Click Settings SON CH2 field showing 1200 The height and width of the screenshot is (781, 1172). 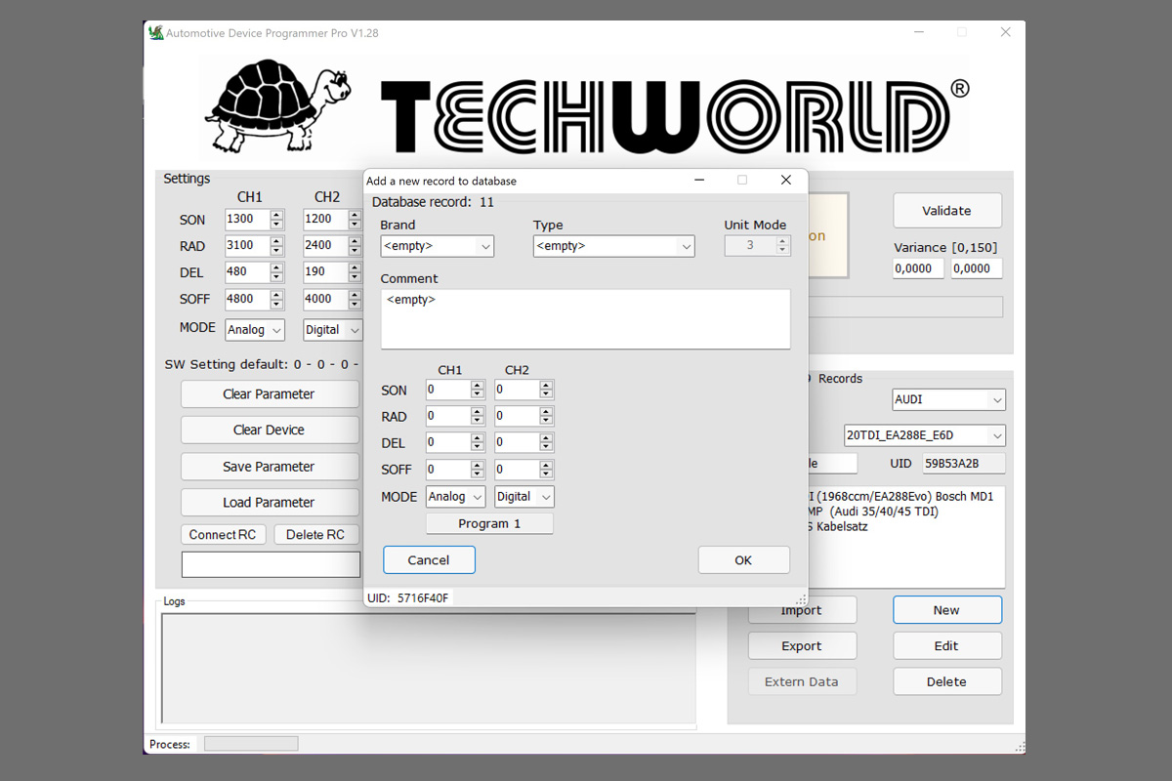click(325, 220)
